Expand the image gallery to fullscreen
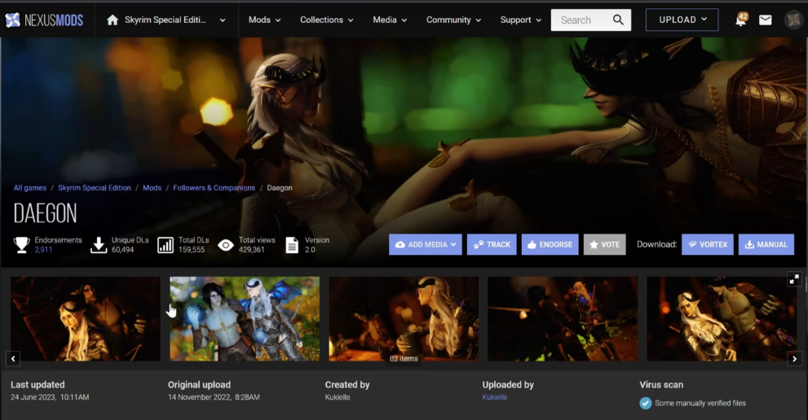Viewport: 808px width, 420px height. (793, 279)
